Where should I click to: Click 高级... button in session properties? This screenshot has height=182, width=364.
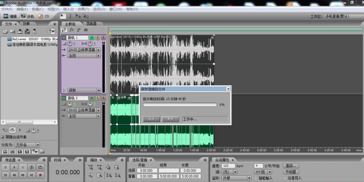(x=290, y=166)
